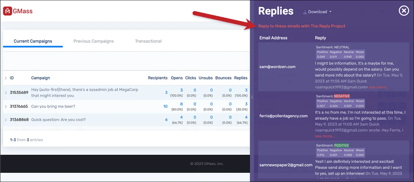Click the NEUTRAL sentiment label

(x=342, y=47)
